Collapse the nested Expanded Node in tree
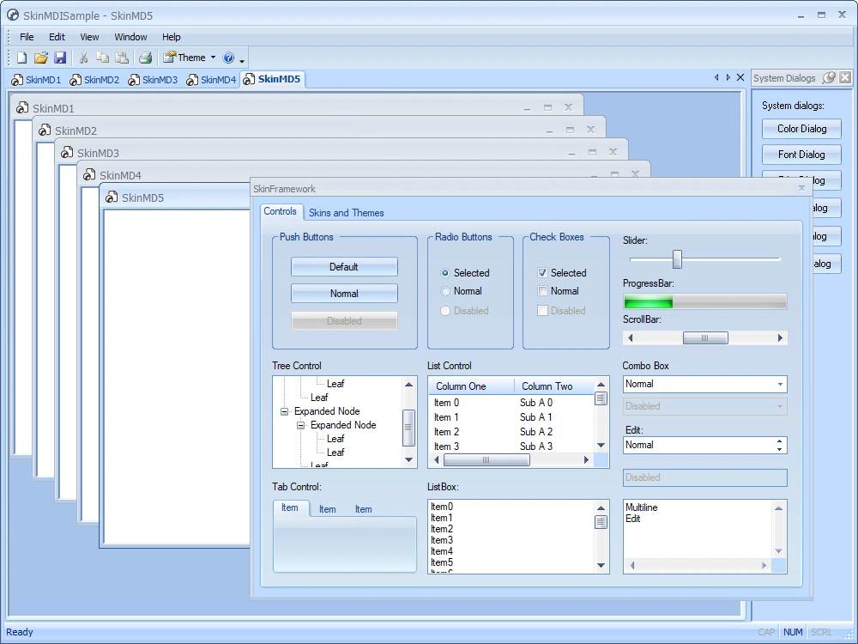Image resolution: width=858 pixels, height=644 pixels. tap(301, 425)
